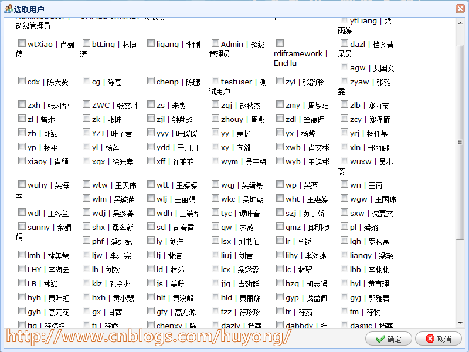The image size is (469, 352).
Task: Enable the checkbox for wqj 吴绮junction
Action: [215, 185]
